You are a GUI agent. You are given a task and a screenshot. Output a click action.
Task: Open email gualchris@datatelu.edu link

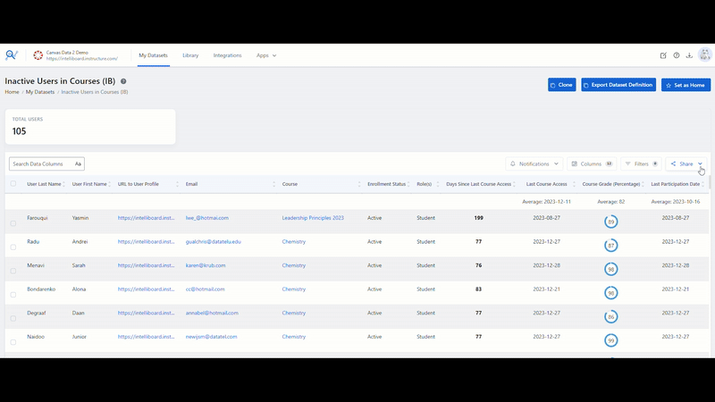[213, 241]
